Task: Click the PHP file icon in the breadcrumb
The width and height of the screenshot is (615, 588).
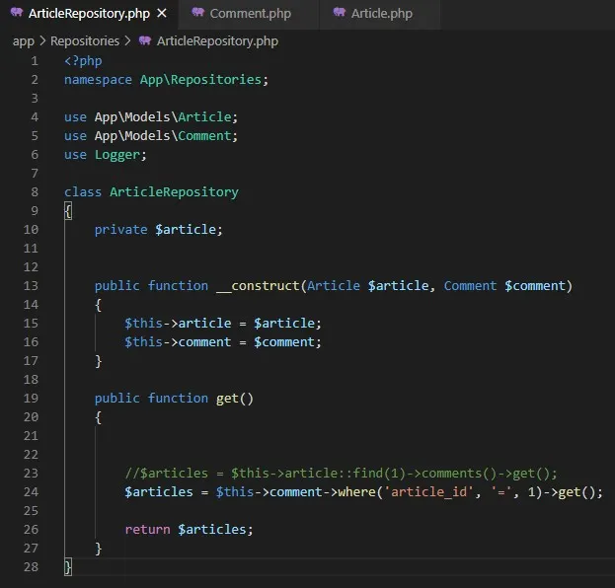Action: tap(145, 40)
